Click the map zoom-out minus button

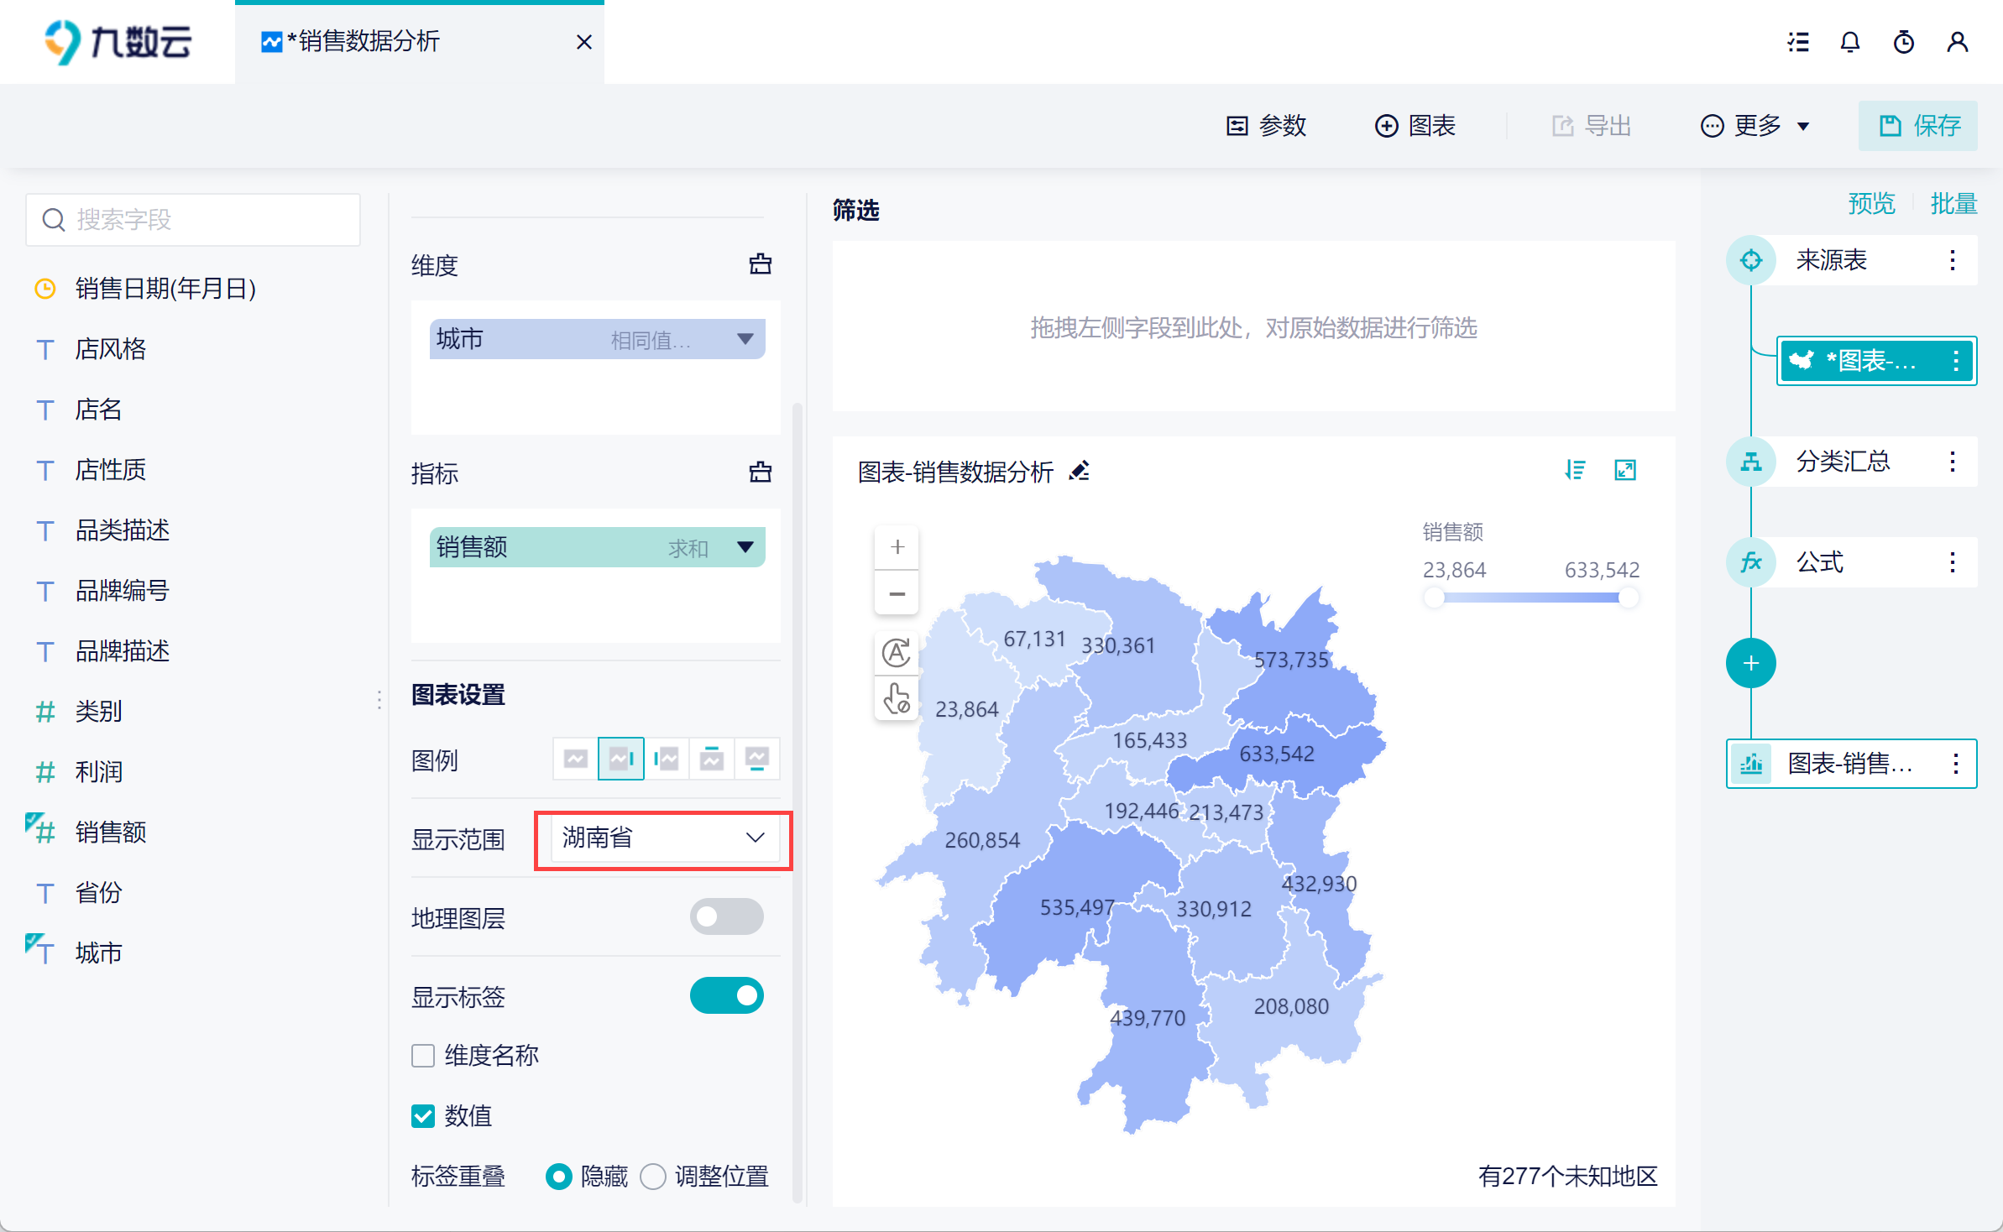pyautogui.click(x=897, y=594)
